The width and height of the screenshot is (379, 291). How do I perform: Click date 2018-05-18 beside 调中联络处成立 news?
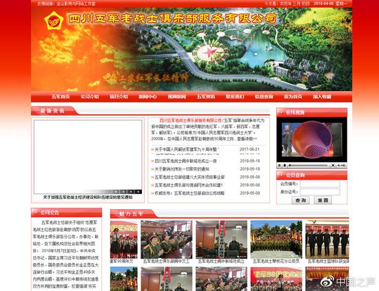(x=250, y=161)
